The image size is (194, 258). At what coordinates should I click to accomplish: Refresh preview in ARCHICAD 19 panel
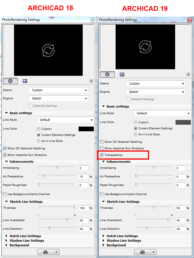[145, 47]
